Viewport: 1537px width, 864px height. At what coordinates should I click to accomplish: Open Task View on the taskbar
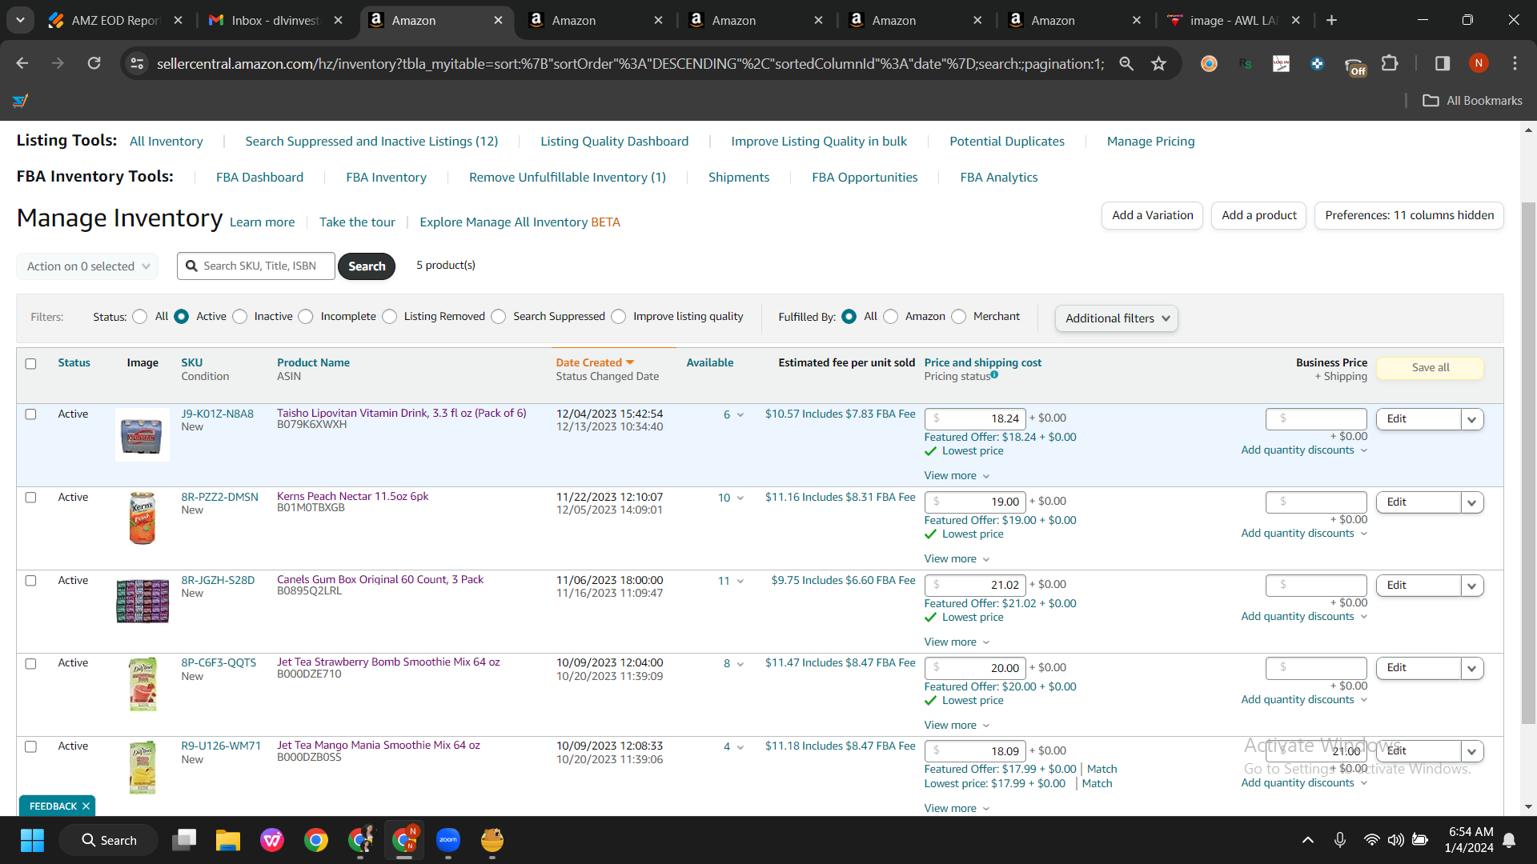[x=184, y=840]
